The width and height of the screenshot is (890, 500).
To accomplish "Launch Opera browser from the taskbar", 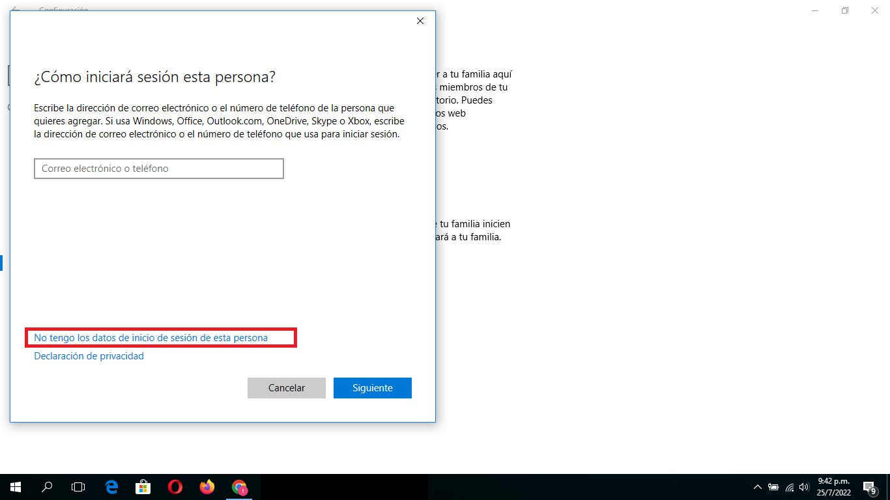I will click(x=175, y=487).
